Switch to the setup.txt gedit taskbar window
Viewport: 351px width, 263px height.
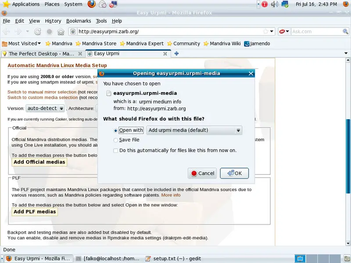(173, 259)
